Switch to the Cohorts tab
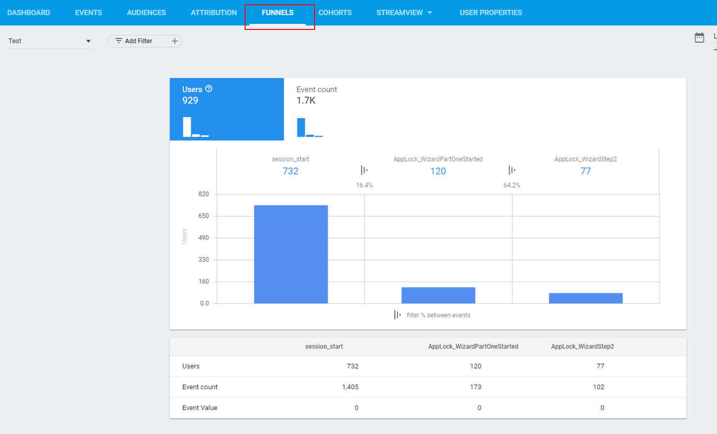 coord(335,13)
